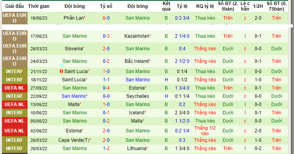Click the Cape Verde(T) team name

click(x=74, y=140)
